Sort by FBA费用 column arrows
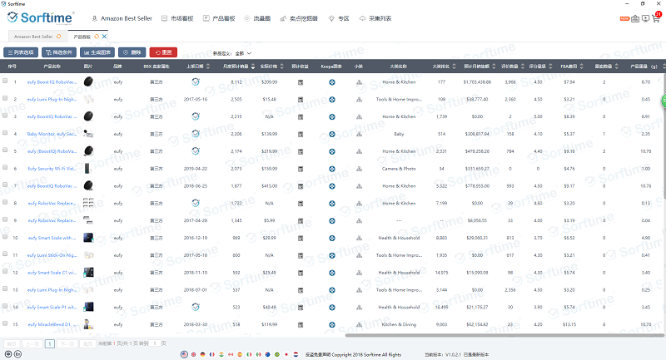 pyautogui.click(x=581, y=67)
